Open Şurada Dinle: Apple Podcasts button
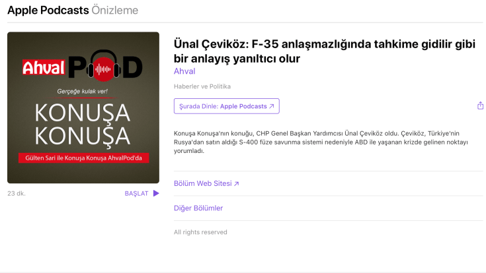This screenshot has height=273, width=486. 227,106
